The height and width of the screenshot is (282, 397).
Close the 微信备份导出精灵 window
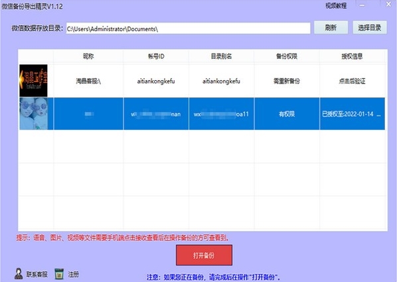(388, 4)
